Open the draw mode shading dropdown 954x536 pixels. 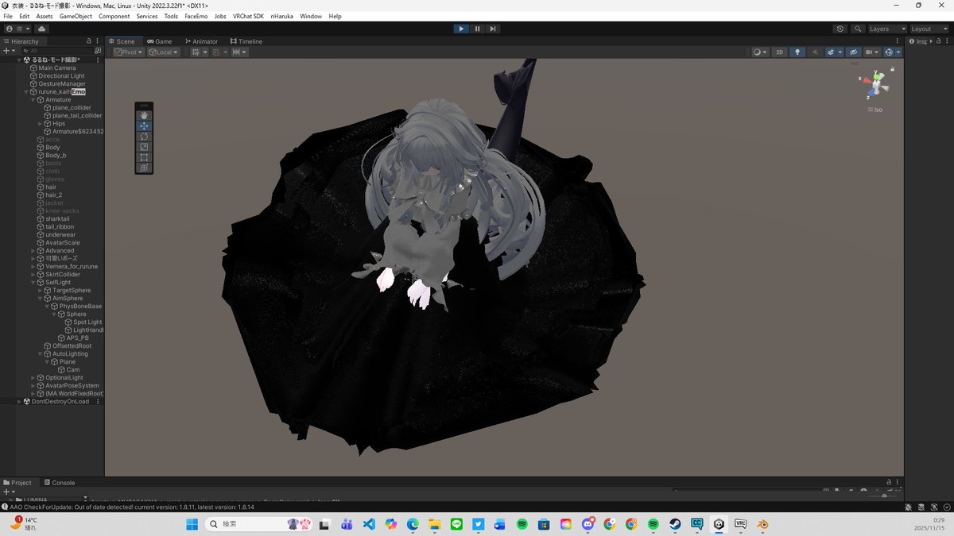click(x=761, y=52)
